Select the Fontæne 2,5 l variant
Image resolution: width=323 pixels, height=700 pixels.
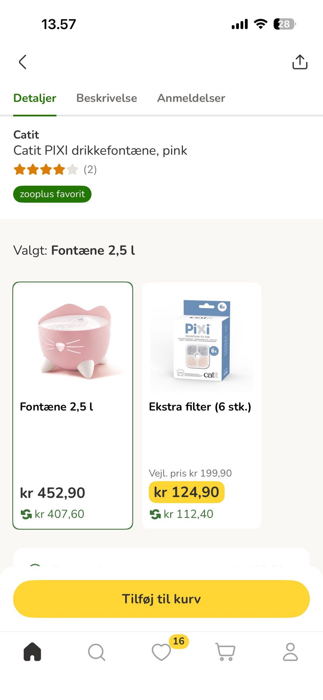point(73,437)
